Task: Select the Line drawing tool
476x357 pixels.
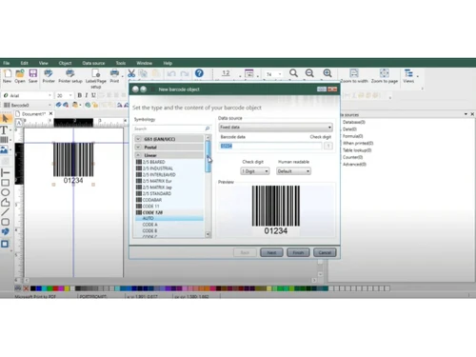Action: 5,211
